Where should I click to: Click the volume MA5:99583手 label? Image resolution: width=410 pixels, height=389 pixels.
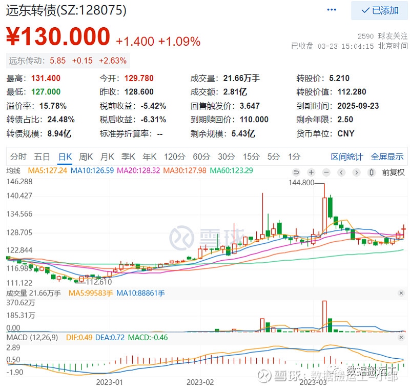91,293
